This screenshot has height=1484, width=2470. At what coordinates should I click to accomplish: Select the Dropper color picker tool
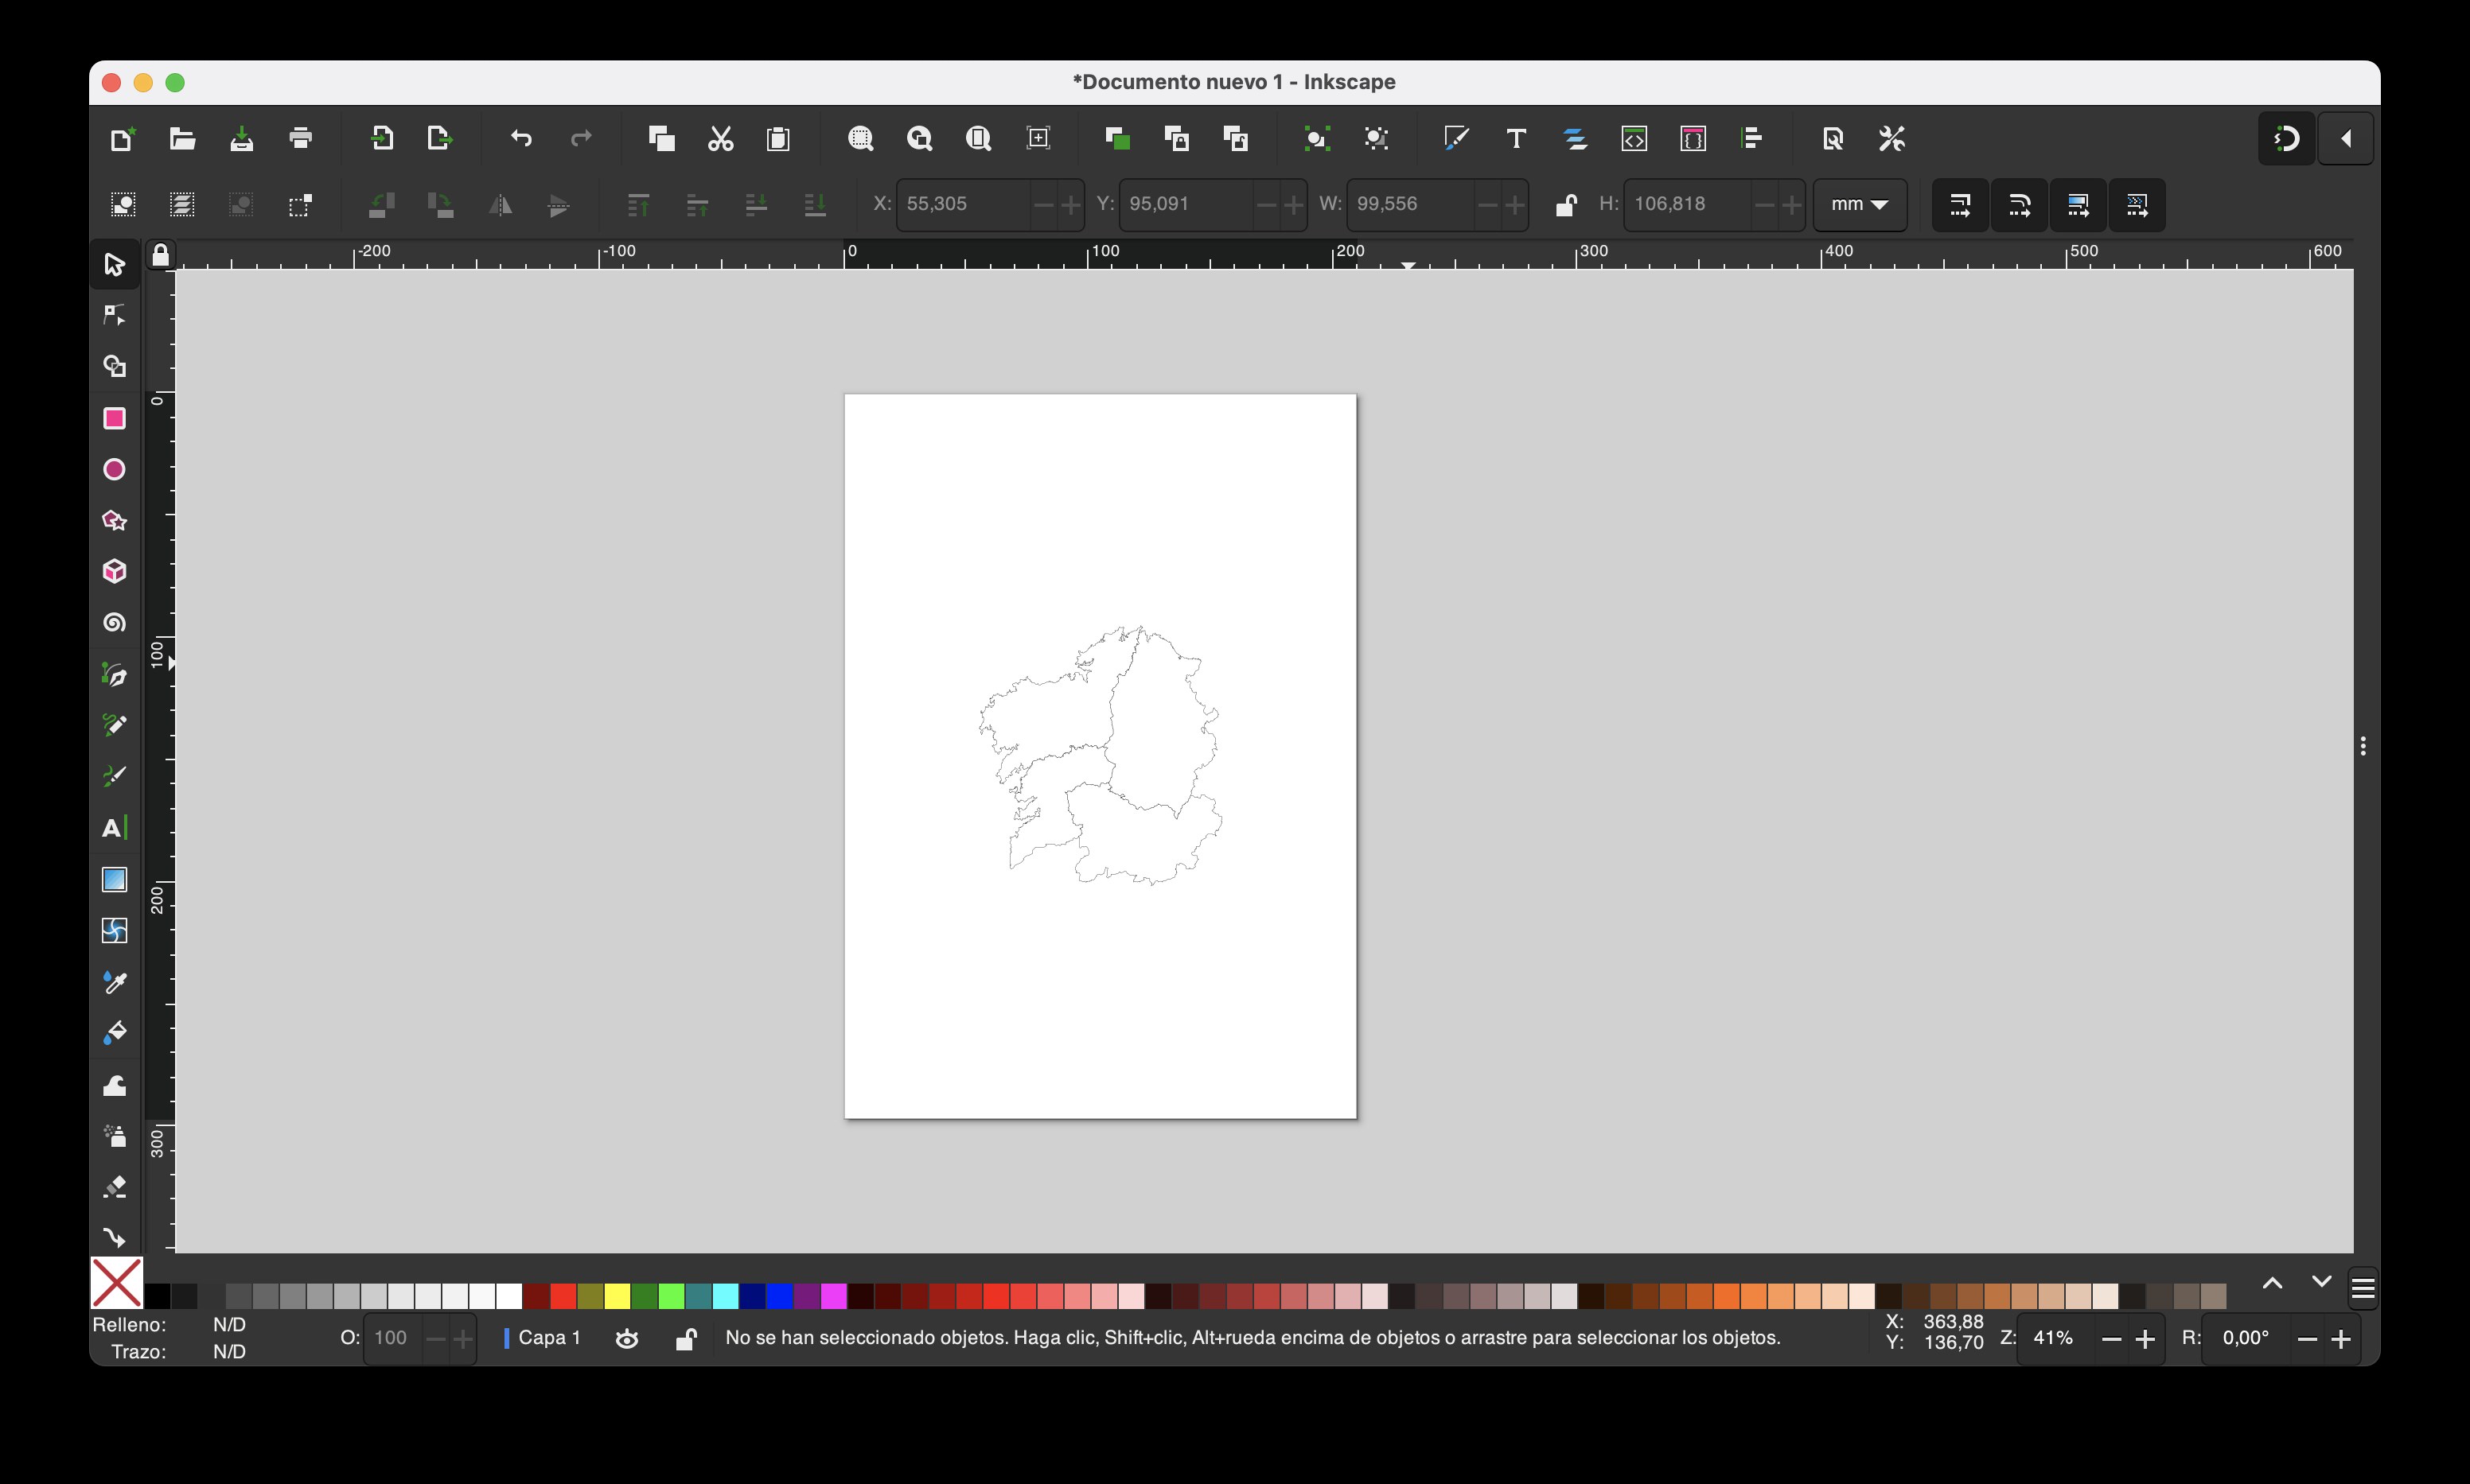114,982
